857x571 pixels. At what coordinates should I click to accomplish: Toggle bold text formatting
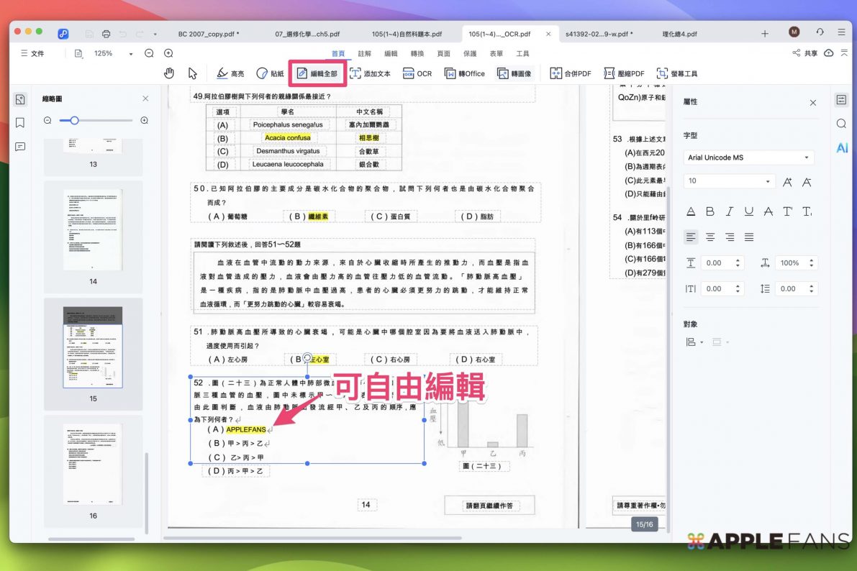pyautogui.click(x=710, y=211)
